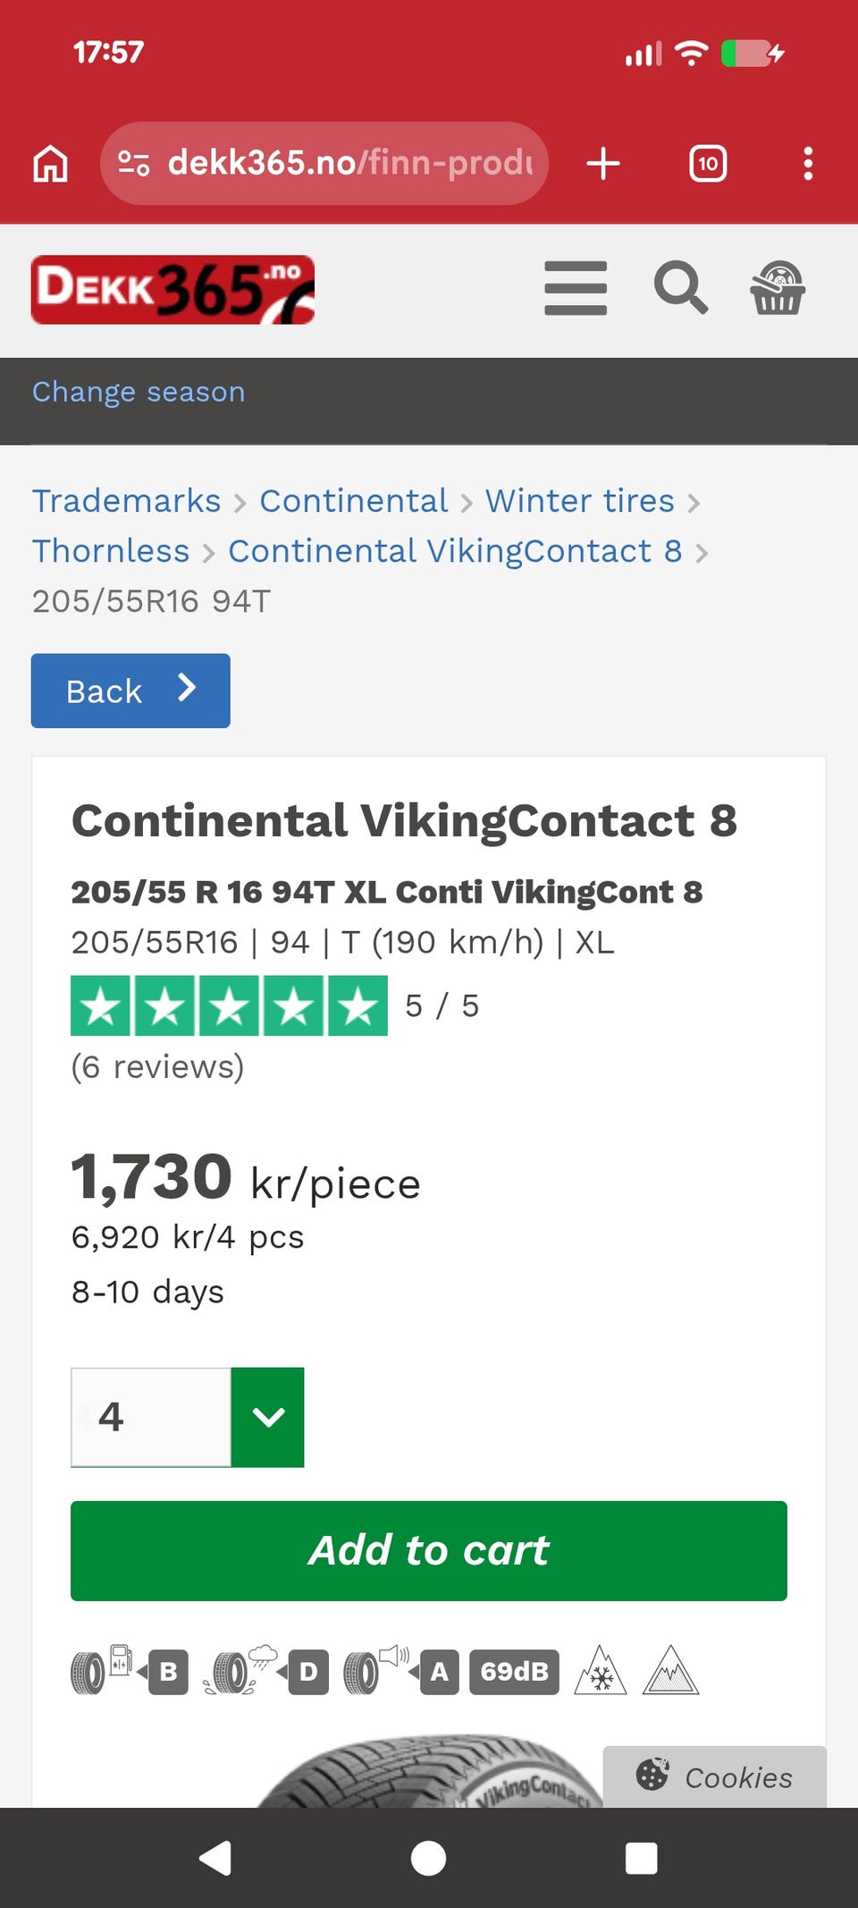Tap the browser home icon
The height and width of the screenshot is (1908, 858).
click(50, 164)
